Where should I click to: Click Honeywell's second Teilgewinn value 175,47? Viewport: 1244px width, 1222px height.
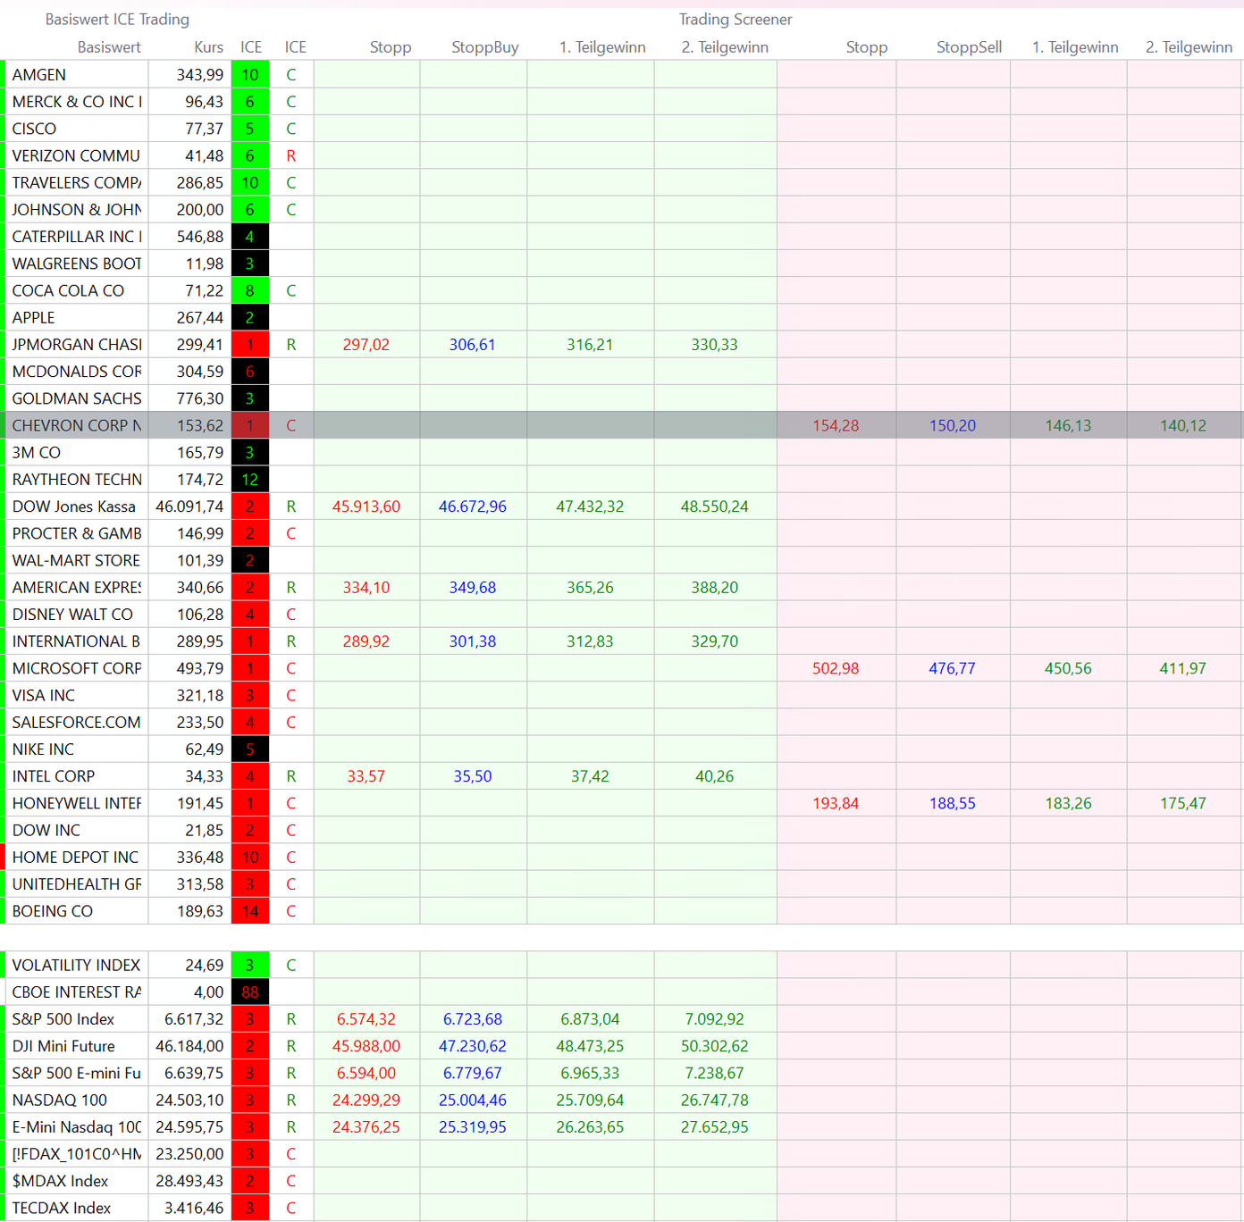pos(1182,803)
